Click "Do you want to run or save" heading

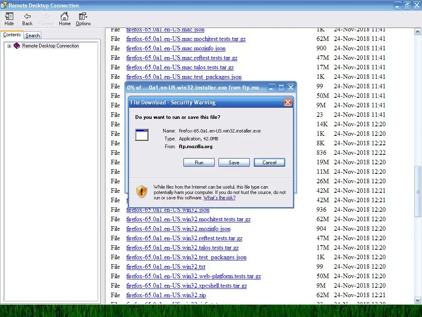pyautogui.click(x=178, y=117)
